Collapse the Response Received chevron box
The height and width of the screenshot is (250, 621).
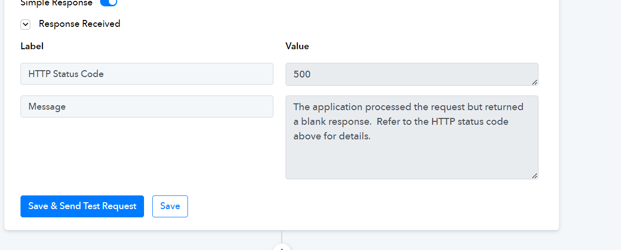pyautogui.click(x=25, y=24)
